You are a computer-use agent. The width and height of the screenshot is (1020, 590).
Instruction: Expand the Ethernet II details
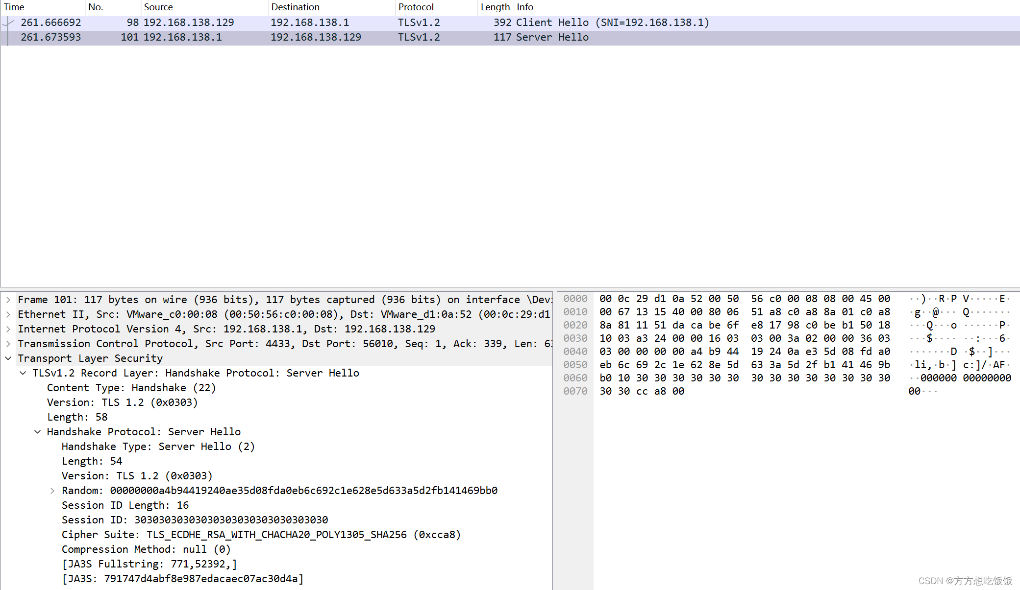tap(8, 314)
